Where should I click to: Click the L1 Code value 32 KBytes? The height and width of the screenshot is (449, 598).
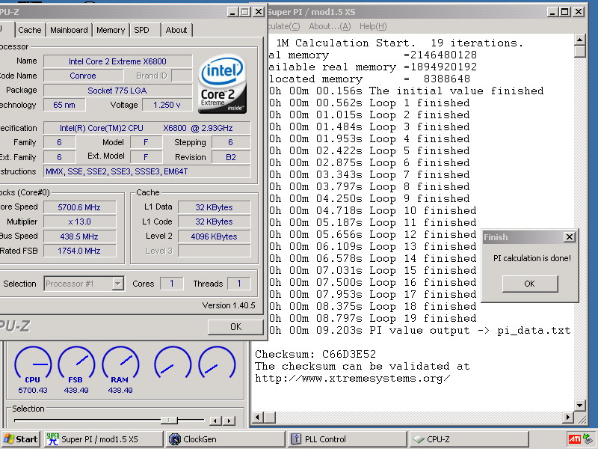tap(214, 222)
